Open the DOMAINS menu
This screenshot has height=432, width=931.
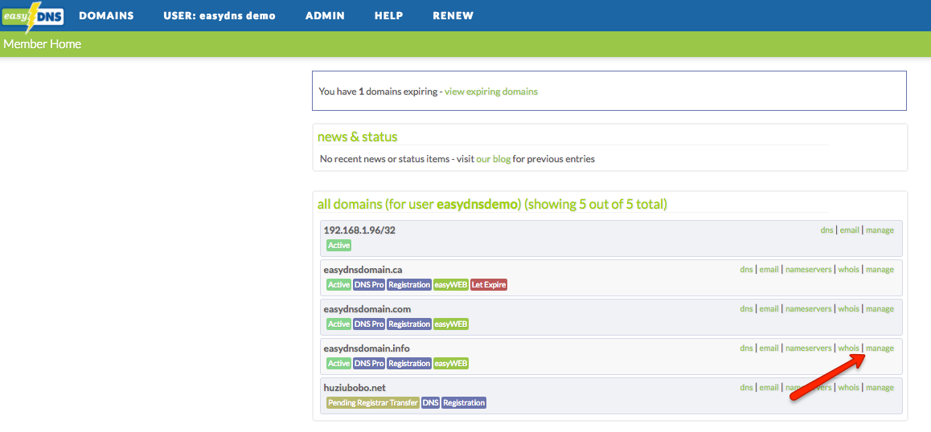coord(106,16)
